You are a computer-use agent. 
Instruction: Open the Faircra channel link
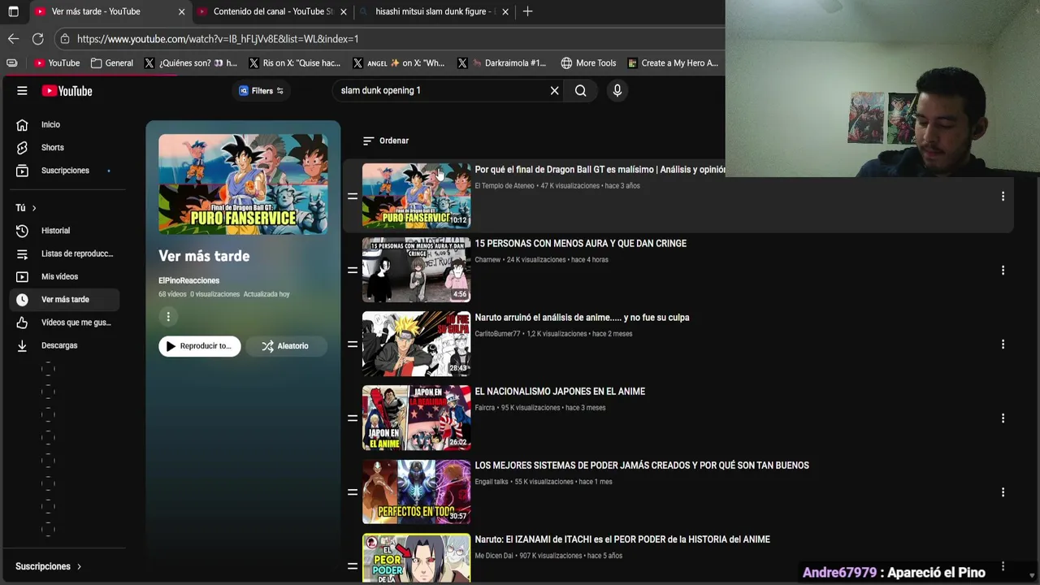(x=485, y=408)
